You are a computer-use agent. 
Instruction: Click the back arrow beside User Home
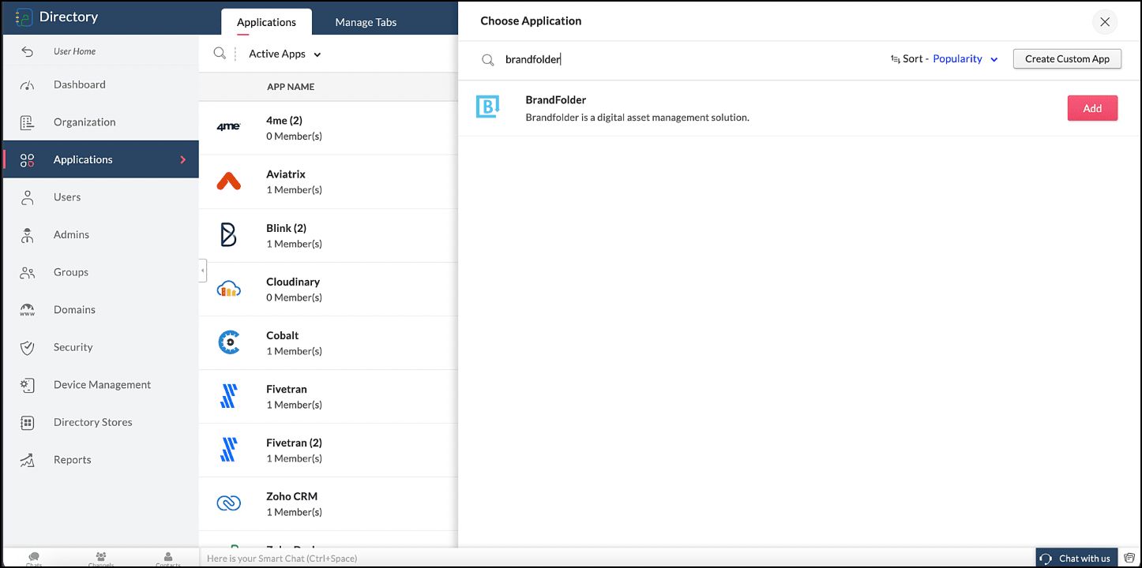click(27, 51)
